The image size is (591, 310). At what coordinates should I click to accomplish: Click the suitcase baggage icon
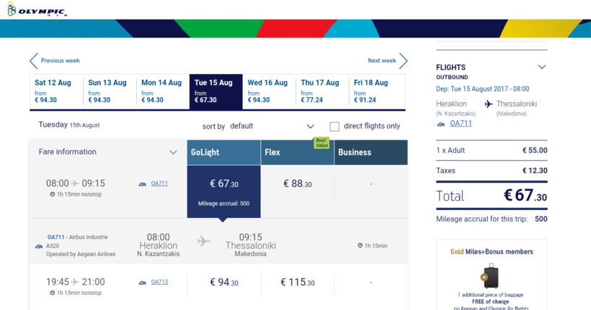pyautogui.click(x=490, y=276)
